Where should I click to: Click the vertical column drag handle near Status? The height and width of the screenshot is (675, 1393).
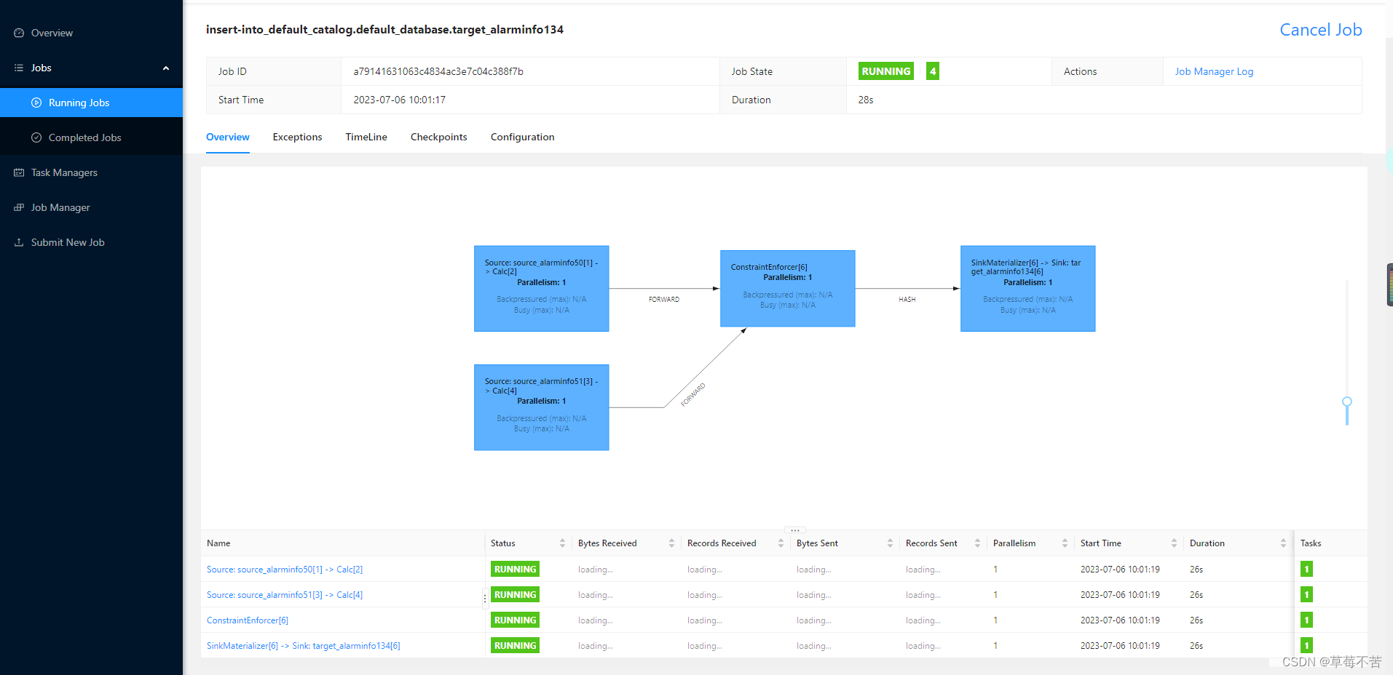(485, 599)
